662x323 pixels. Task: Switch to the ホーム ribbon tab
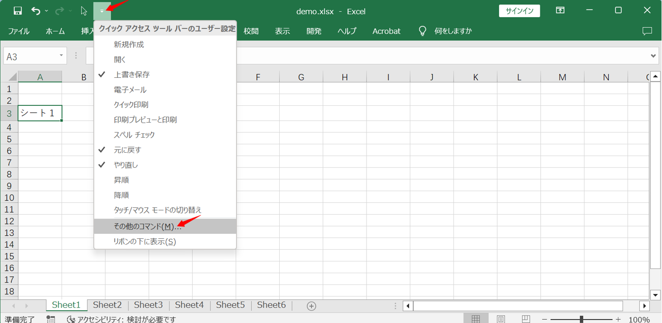pyautogui.click(x=55, y=31)
